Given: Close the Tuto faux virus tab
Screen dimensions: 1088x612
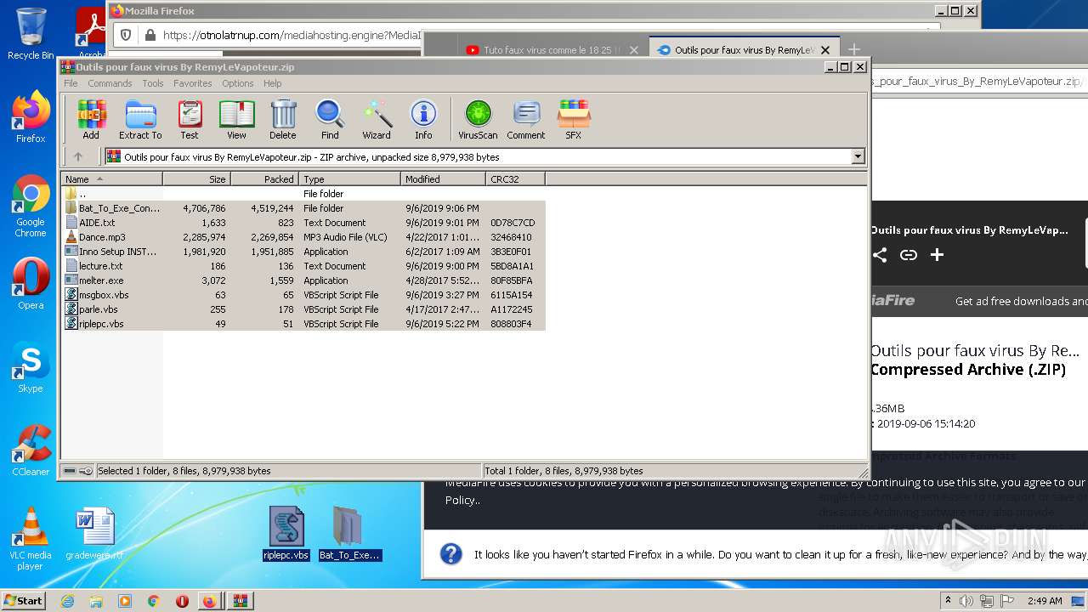Looking at the screenshot, I should (633, 50).
